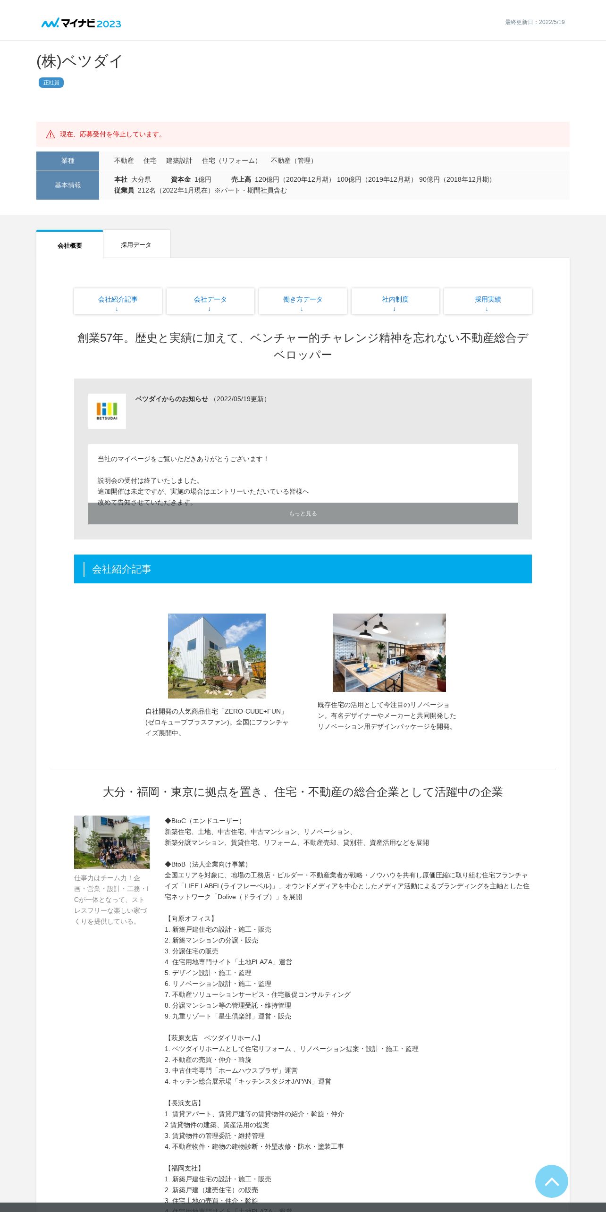Click the 不動産（管理） industry text

point(294,161)
